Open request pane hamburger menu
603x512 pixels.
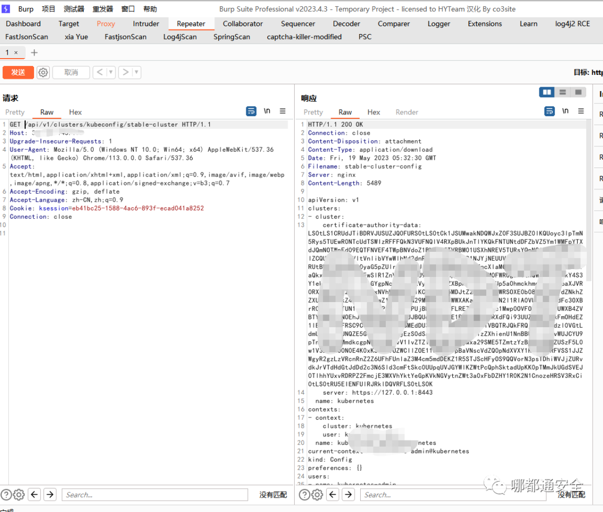(283, 111)
